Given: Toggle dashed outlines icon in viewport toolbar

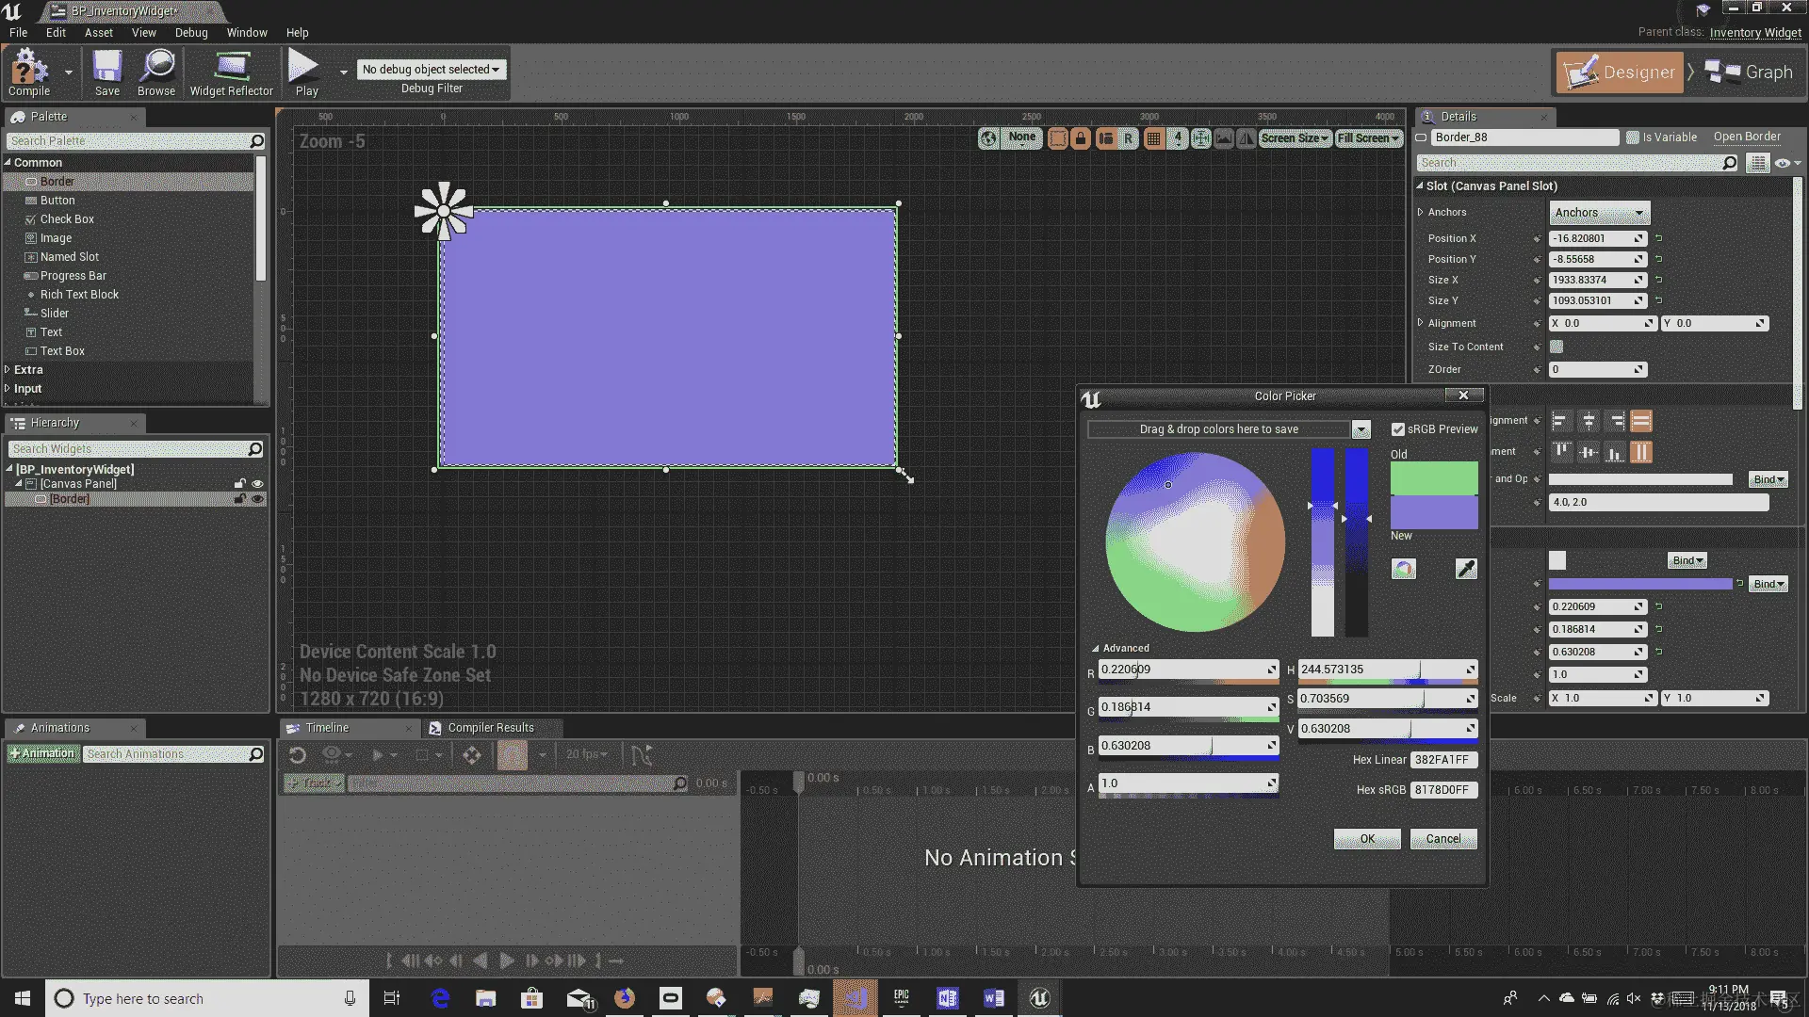Looking at the screenshot, I should coord(1058,138).
